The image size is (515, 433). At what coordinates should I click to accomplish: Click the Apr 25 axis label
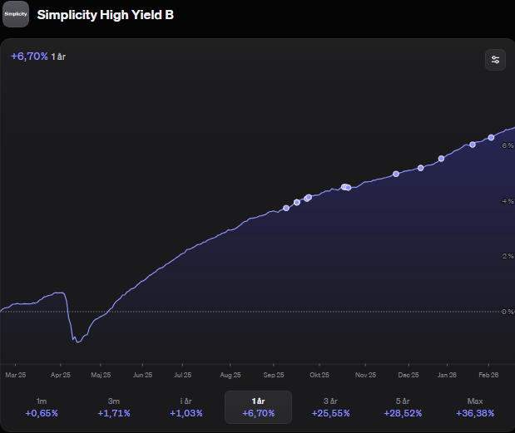pyautogui.click(x=61, y=375)
